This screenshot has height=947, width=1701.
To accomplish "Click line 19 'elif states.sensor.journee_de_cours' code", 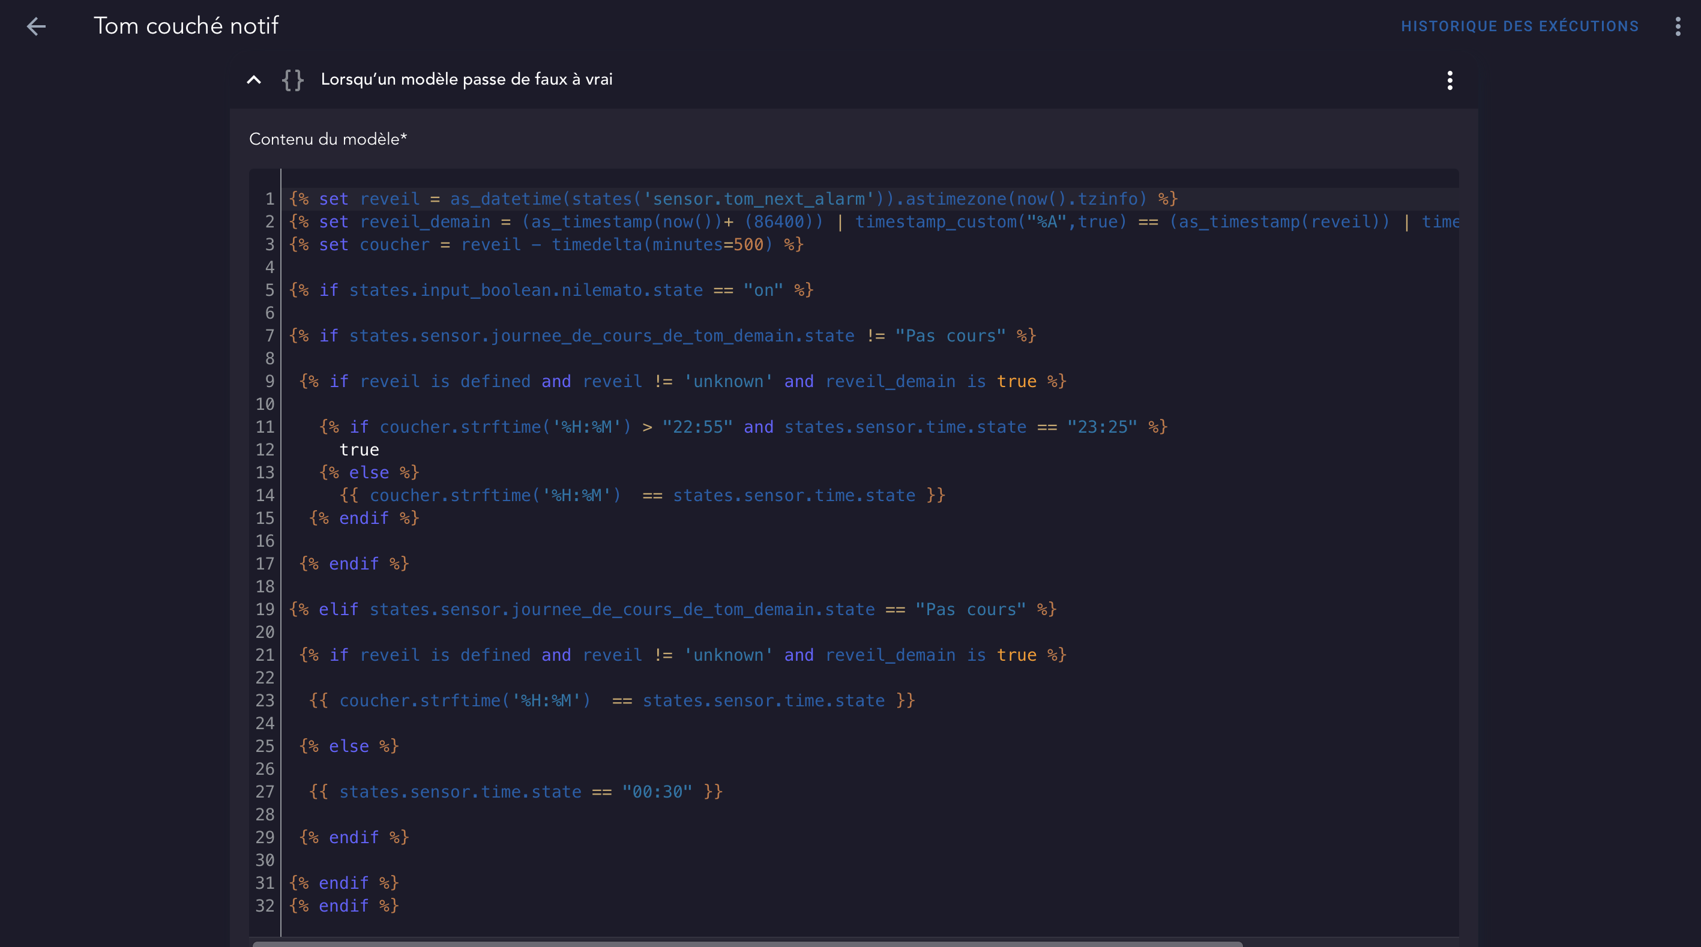I will click(673, 609).
